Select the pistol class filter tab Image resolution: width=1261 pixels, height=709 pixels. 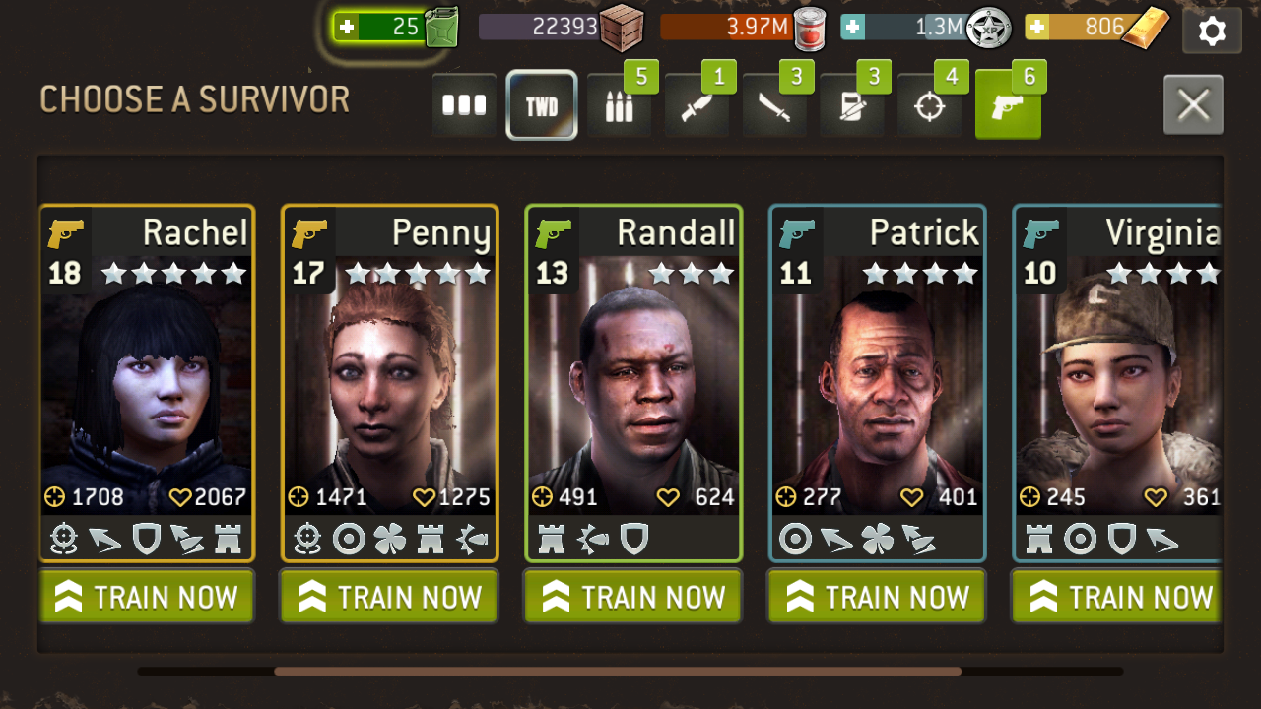(1008, 105)
